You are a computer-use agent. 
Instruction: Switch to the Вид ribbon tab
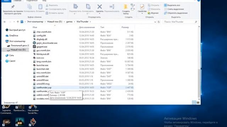pyautogui.click(x=44, y=1)
